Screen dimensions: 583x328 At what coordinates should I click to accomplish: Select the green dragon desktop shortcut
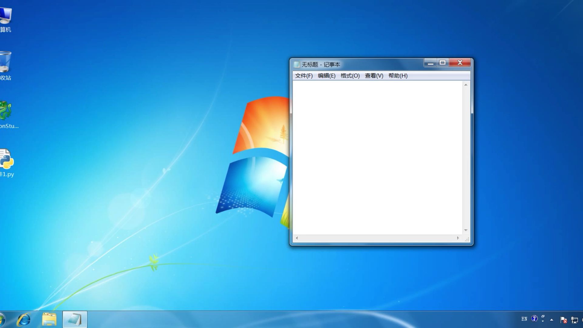point(5,111)
